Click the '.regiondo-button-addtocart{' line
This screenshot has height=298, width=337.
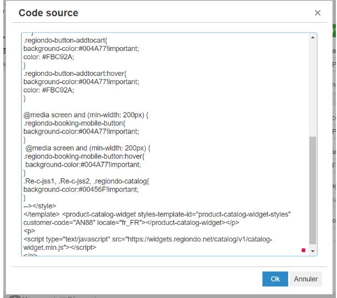click(65, 40)
